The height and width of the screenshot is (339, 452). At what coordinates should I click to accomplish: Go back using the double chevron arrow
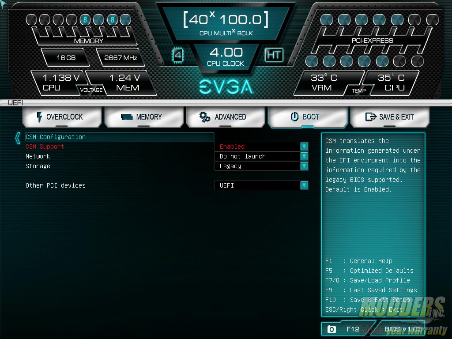(18, 138)
